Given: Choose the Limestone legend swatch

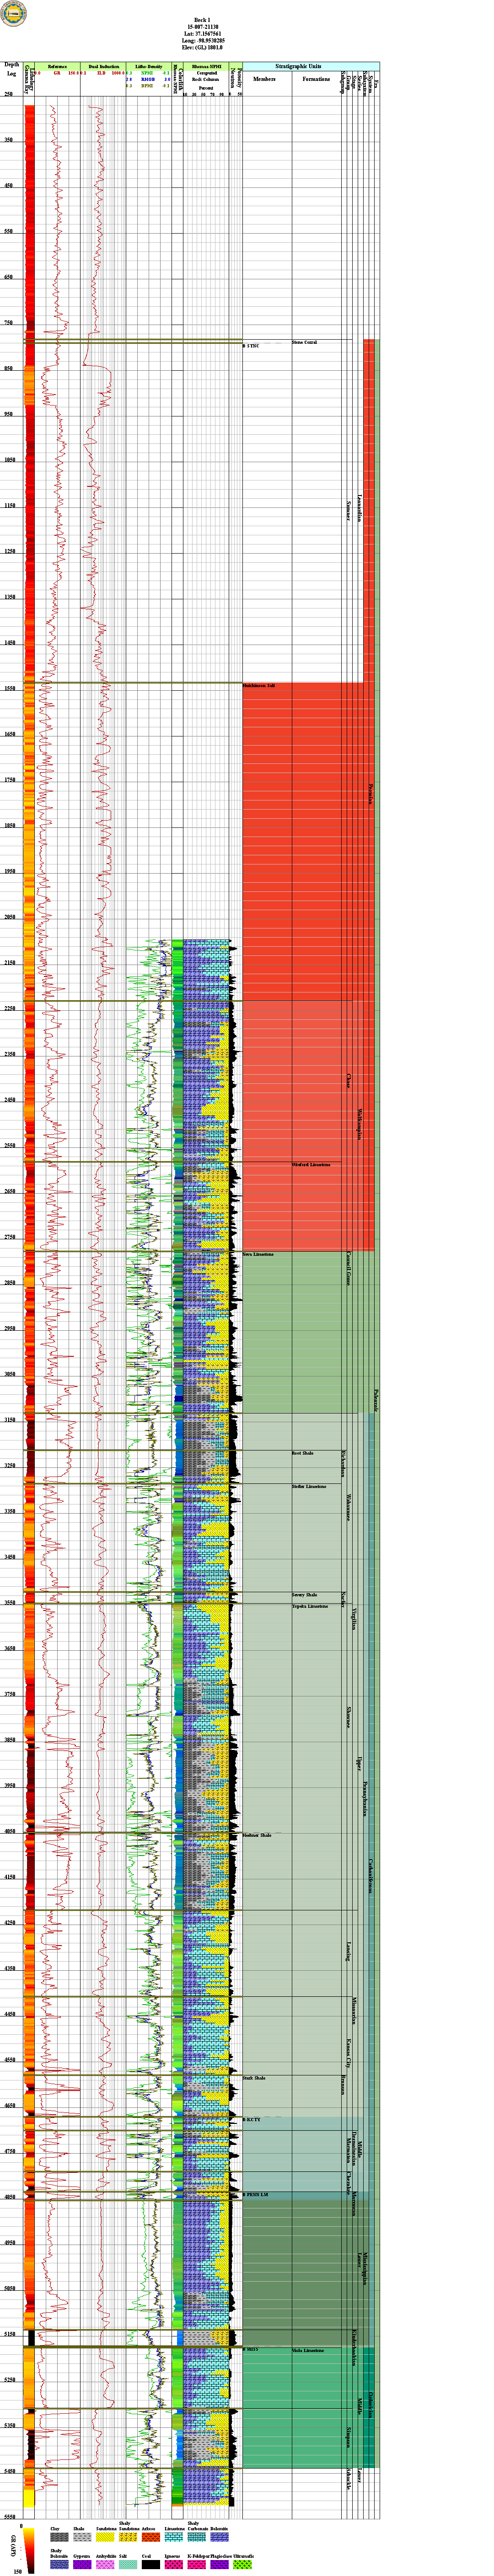Looking at the screenshot, I should click(174, 2537).
